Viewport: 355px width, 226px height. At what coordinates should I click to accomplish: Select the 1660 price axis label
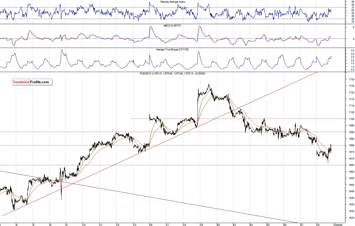(351, 172)
